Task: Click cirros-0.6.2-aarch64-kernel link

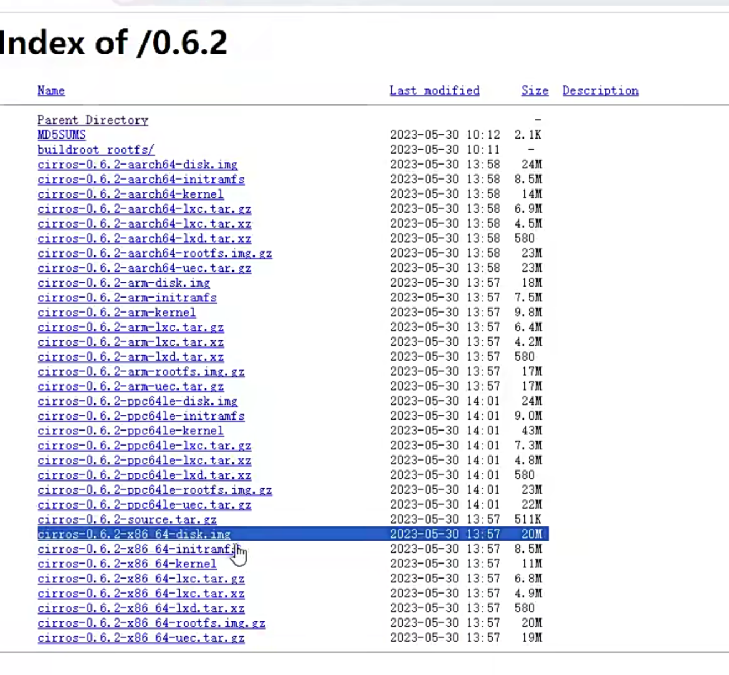Action: [x=130, y=194]
